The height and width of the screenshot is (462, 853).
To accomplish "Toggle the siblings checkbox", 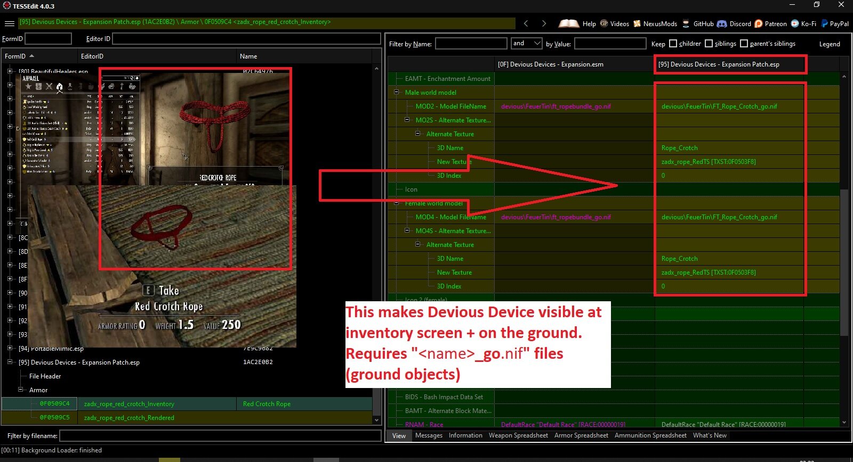I will (709, 44).
